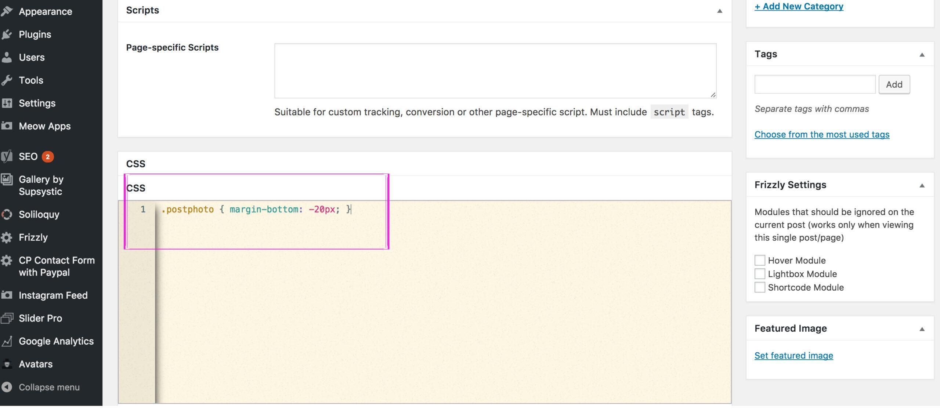
Task: Collapse the Scripts panel
Action: (x=720, y=11)
